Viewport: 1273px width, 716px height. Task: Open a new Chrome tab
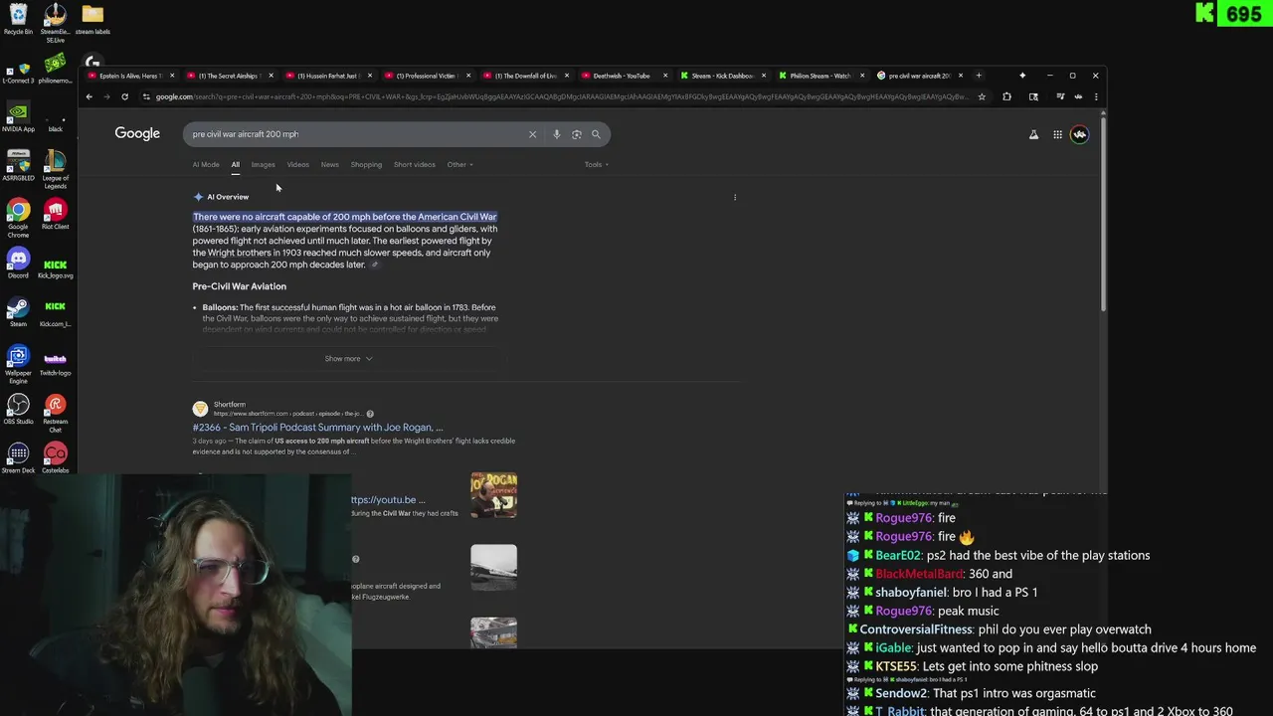(979, 76)
